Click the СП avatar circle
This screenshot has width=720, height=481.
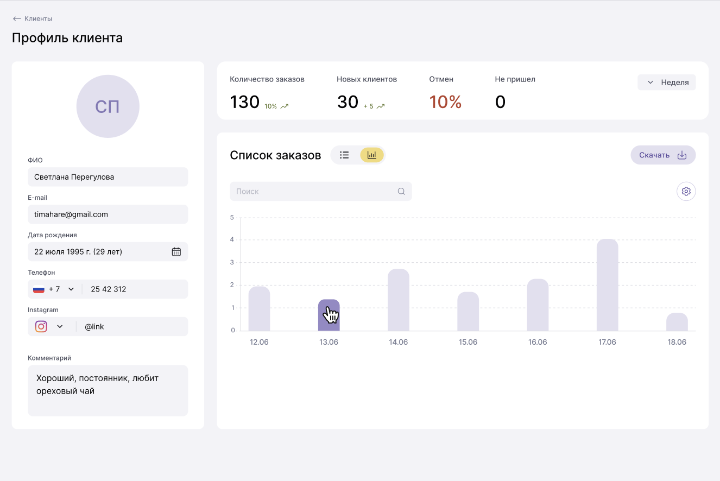click(108, 106)
